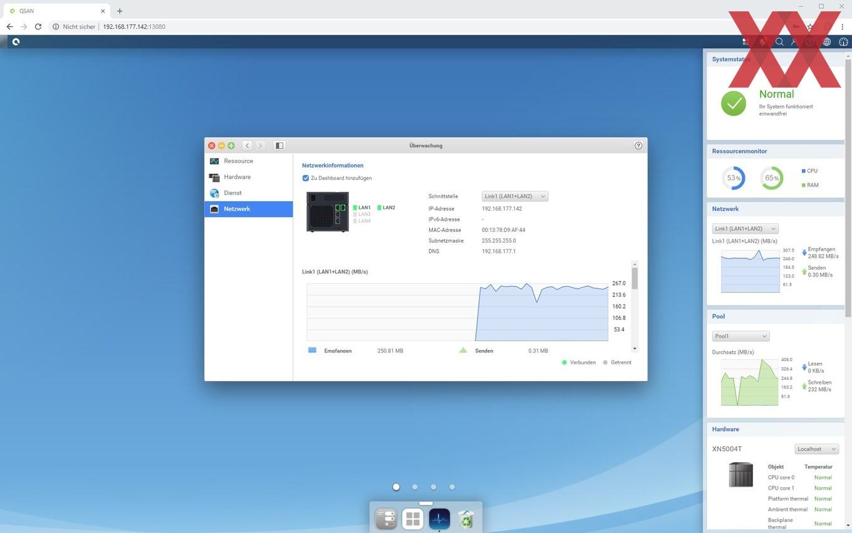Screen dimensions: 852x533
Task: Expand the dock using the white handle
Action: pyautogui.click(x=426, y=503)
